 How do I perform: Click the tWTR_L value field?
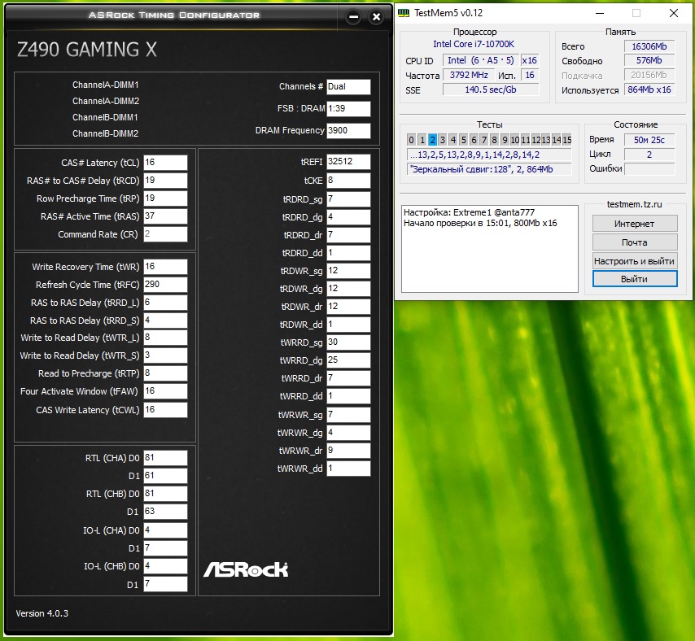pos(165,338)
